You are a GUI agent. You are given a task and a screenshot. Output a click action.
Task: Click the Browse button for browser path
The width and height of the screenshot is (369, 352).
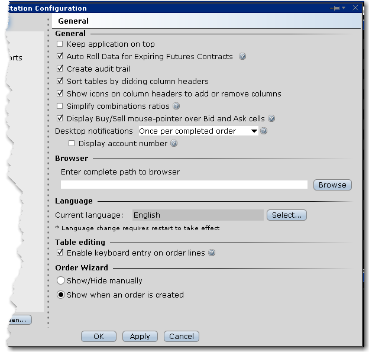point(332,185)
